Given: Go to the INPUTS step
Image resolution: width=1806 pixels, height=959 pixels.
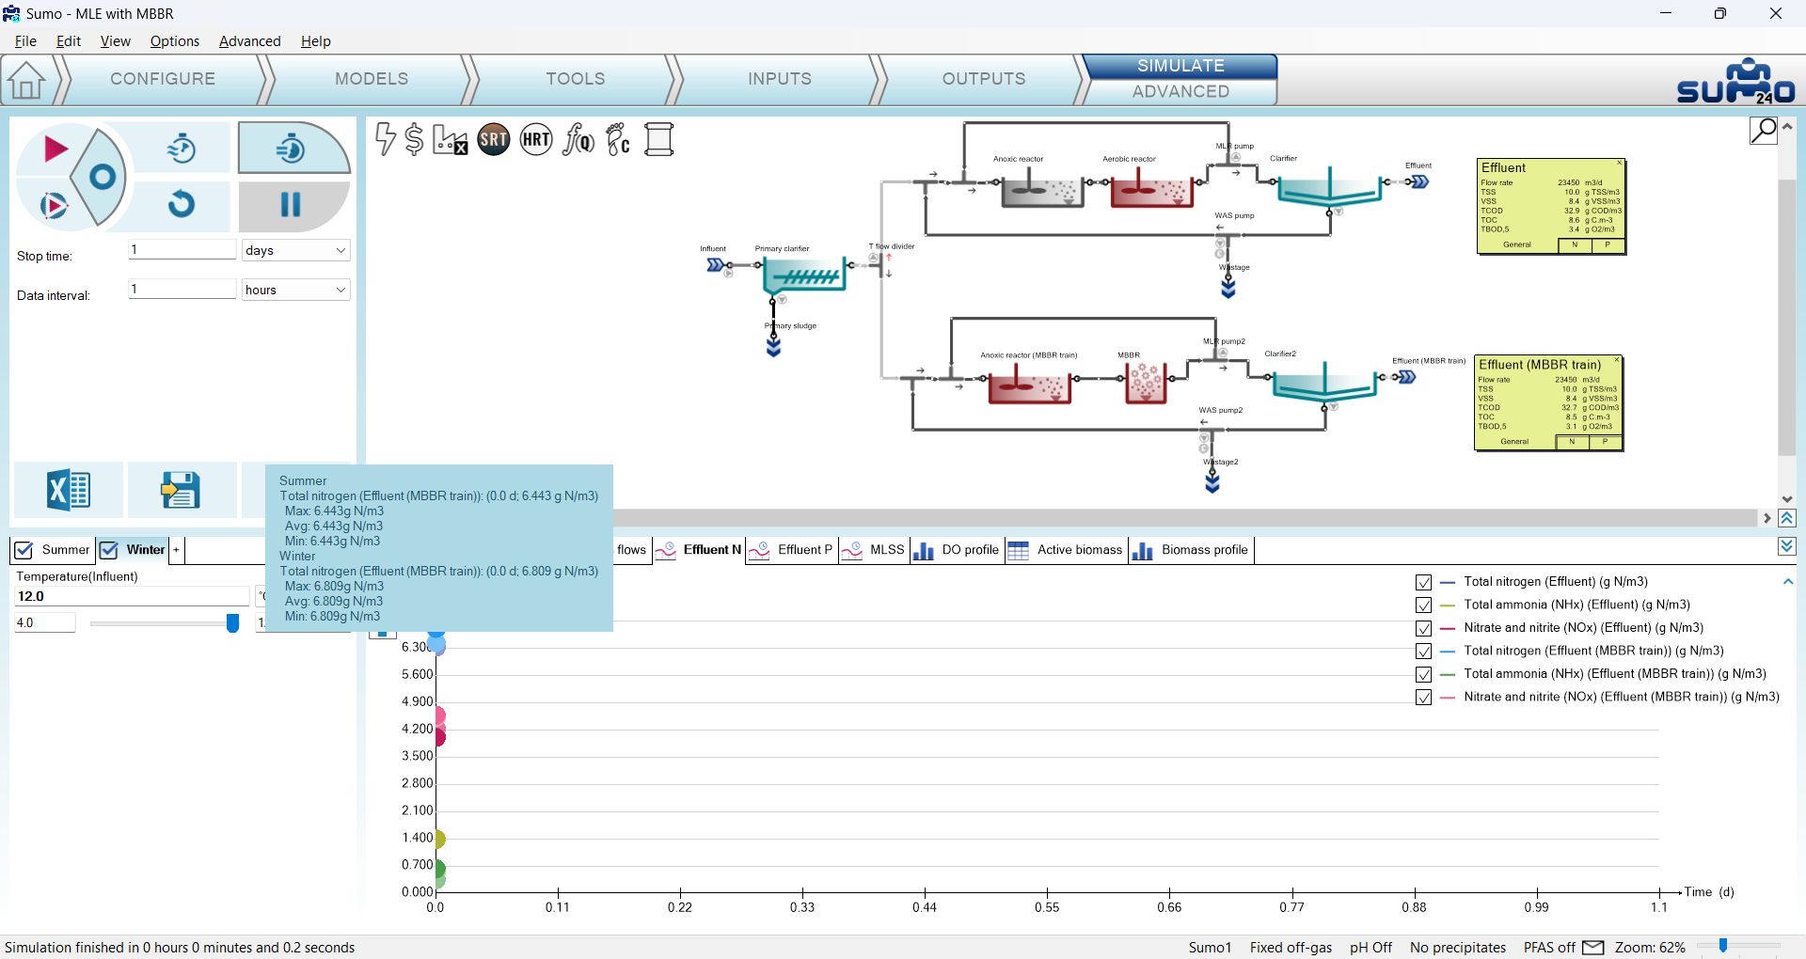Looking at the screenshot, I should click(780, 79).
